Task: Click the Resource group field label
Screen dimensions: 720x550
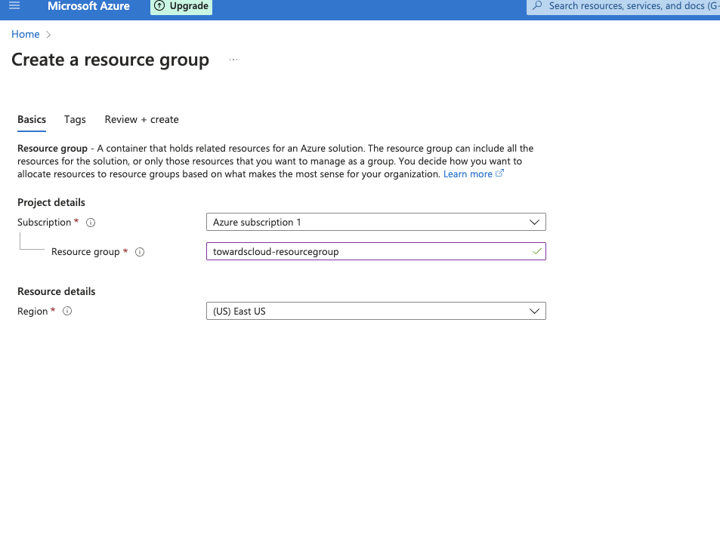Action: point(85,252)
